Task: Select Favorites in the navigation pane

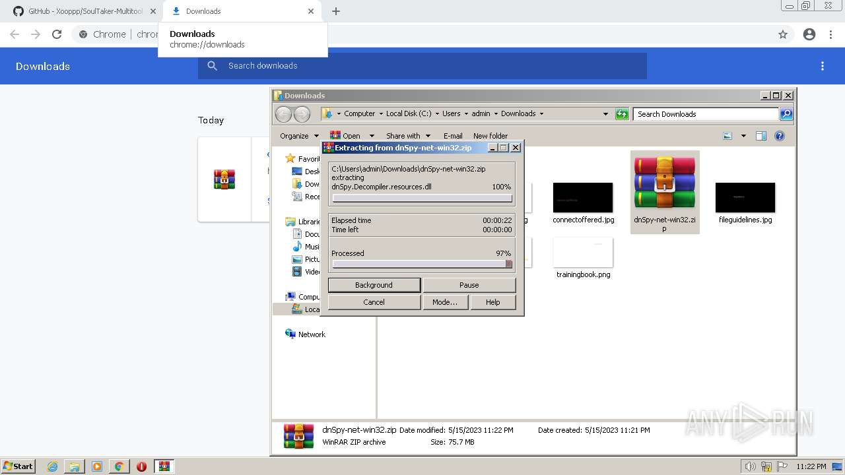Action: click(x=304, y=159)
